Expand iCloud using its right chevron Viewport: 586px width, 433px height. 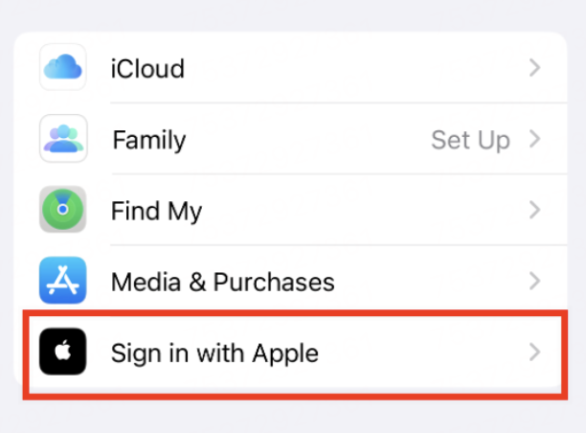(535, 68)
